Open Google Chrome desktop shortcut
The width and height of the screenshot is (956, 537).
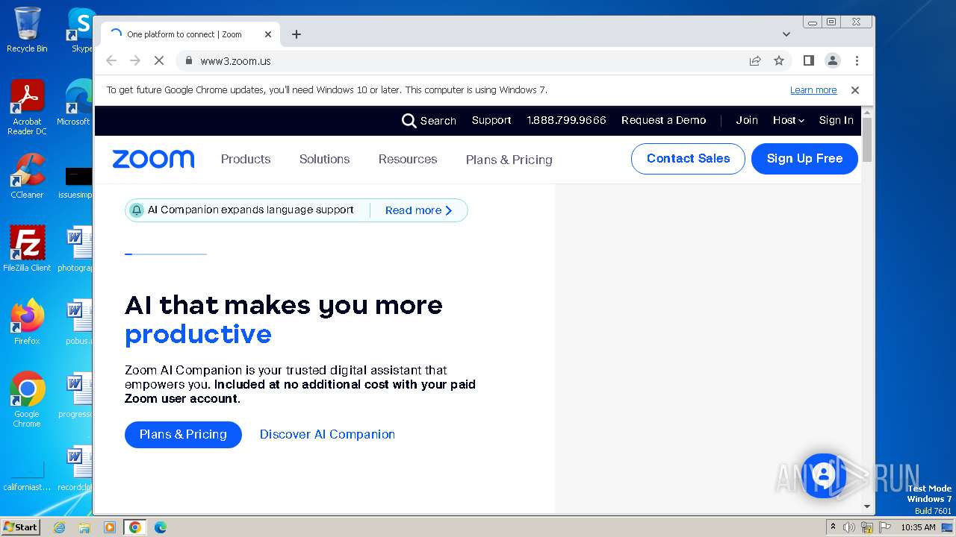tap(27, 399)
